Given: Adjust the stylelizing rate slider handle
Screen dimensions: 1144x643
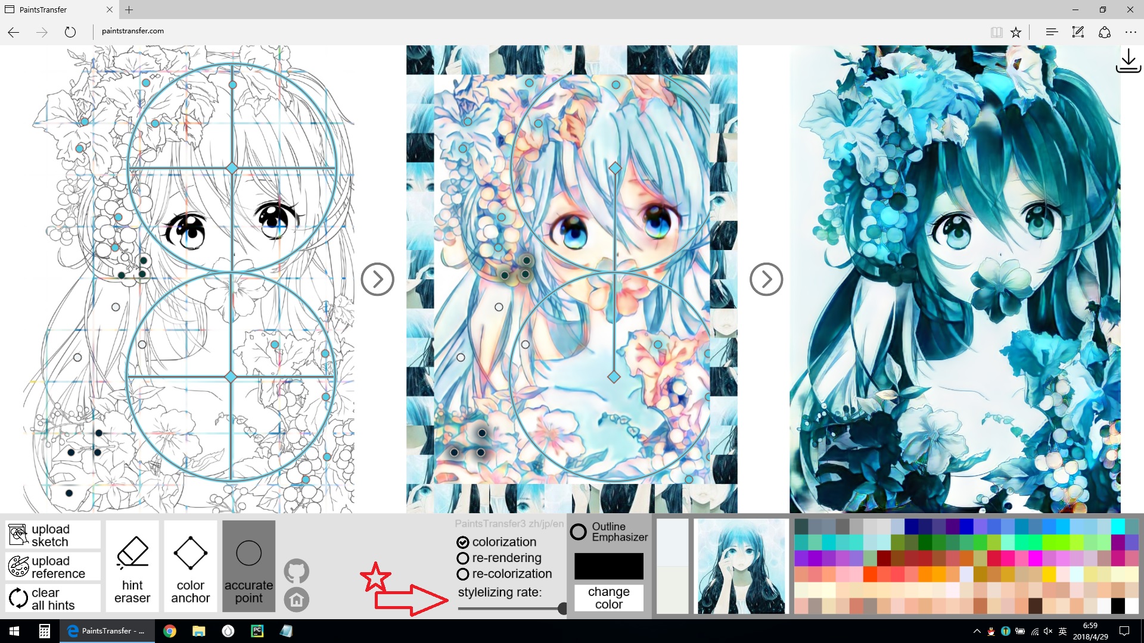Looking at the screenshot, I should tap(562, 608).
